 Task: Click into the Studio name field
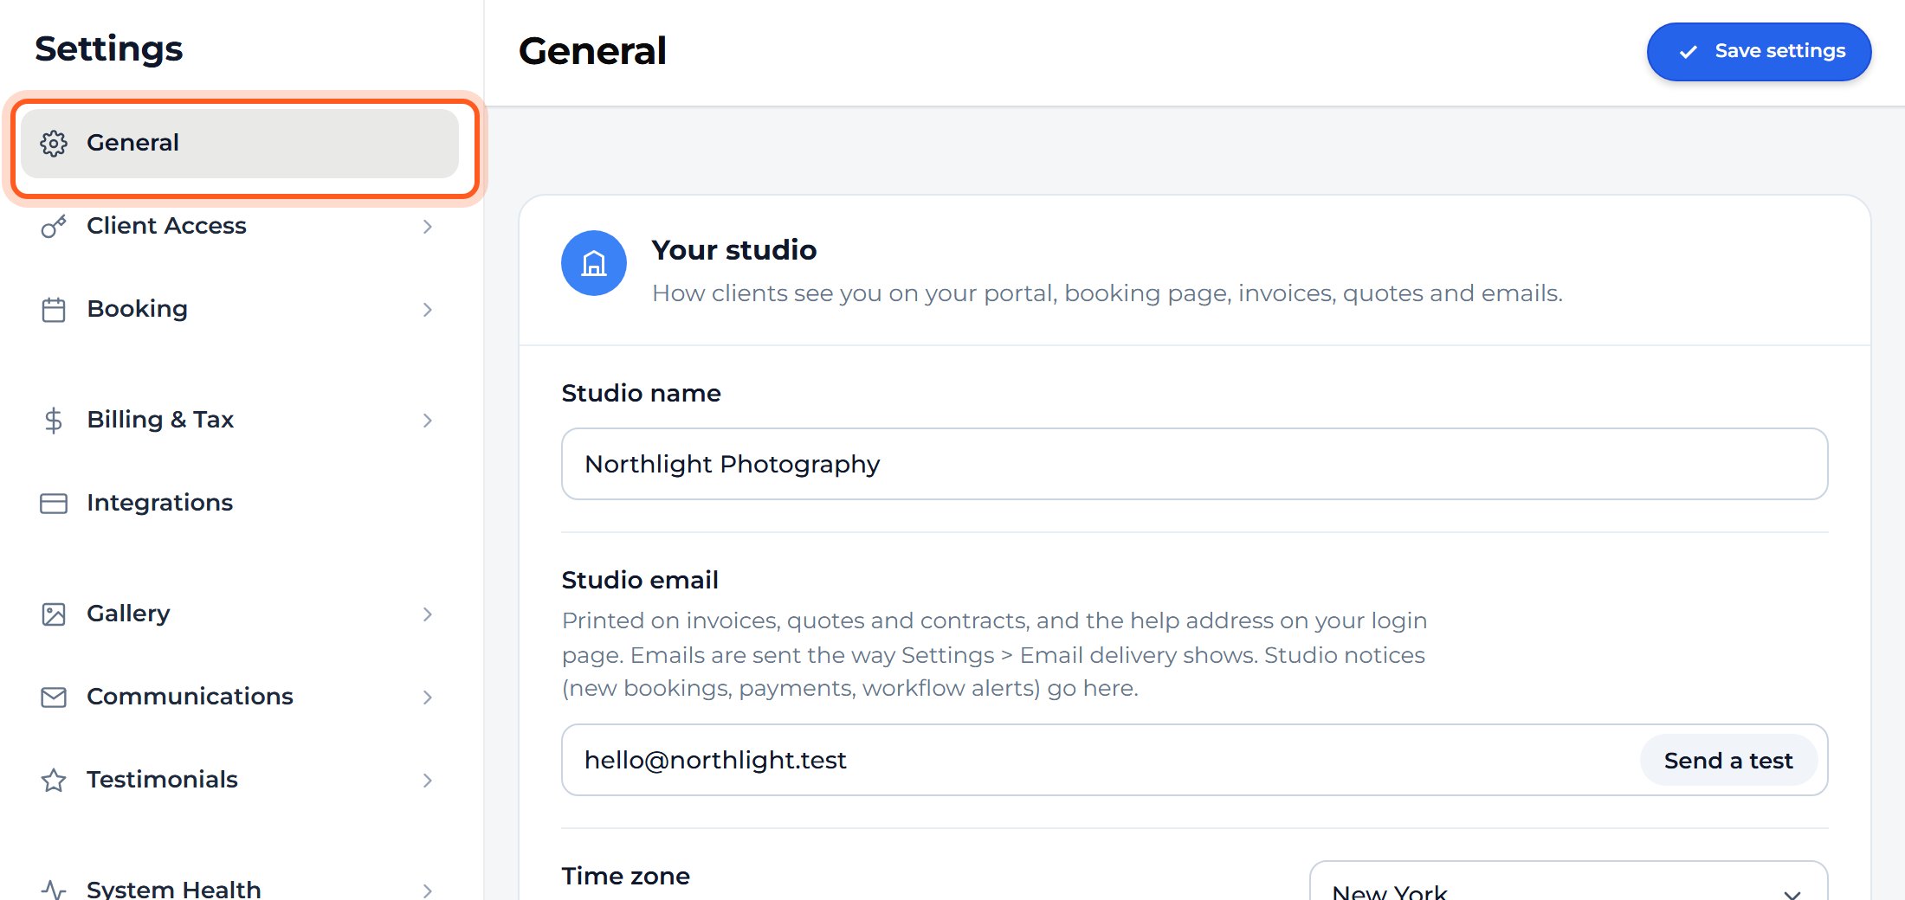tap(1194, 464)
